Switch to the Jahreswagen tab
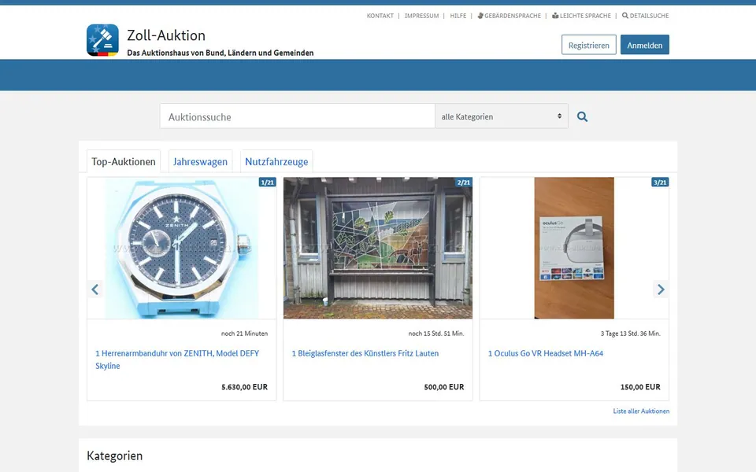Screen dimensions: 756x472 [x=200, y=161]
